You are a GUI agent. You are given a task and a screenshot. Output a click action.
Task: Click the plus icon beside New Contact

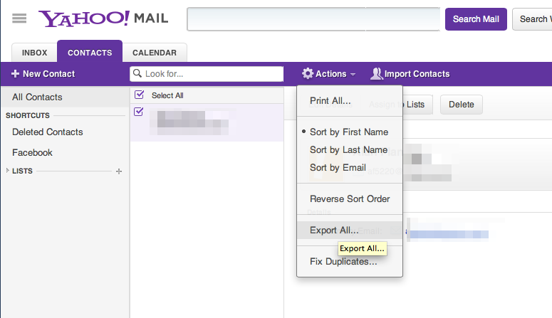click(15, 73)
